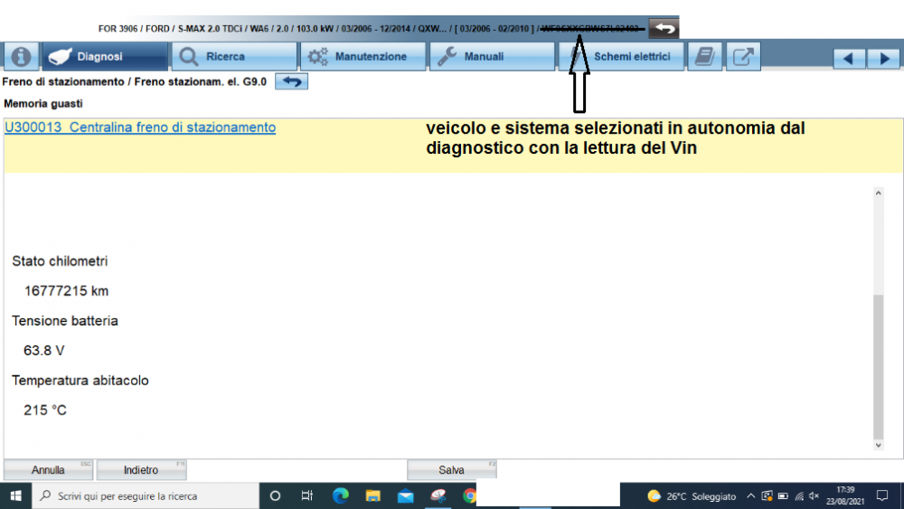This screenshot has height=509, width=904.
Task: Select the 16777215 km value
Action: click(x=66, y=291)
